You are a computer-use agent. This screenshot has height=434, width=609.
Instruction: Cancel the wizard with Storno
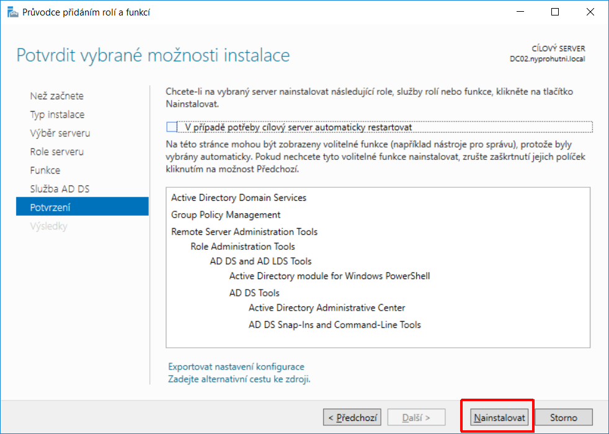[564, 418]
